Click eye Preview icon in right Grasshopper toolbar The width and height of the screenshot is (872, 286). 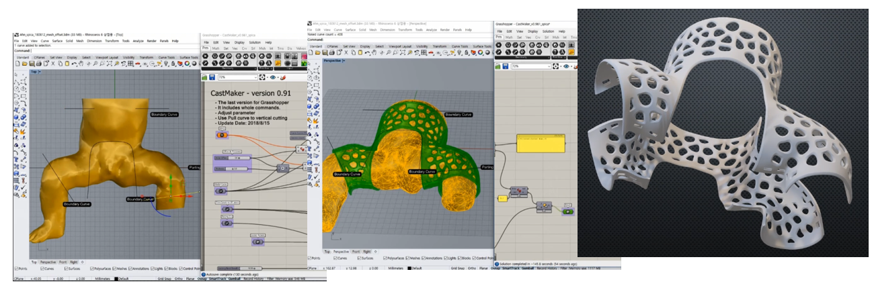pyautogui.click(x=567, y=66)
